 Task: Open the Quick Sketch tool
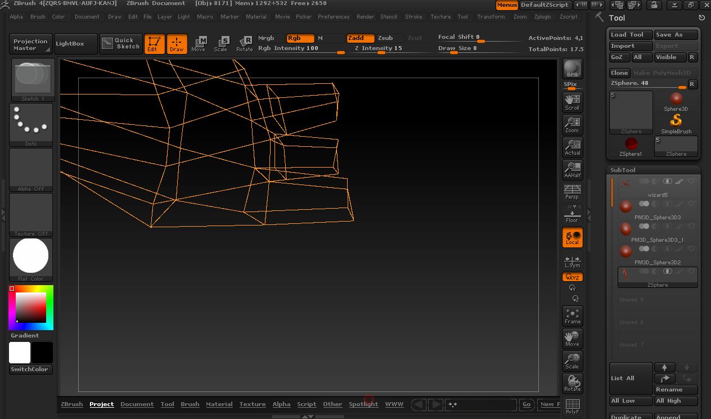click(121, 43)
